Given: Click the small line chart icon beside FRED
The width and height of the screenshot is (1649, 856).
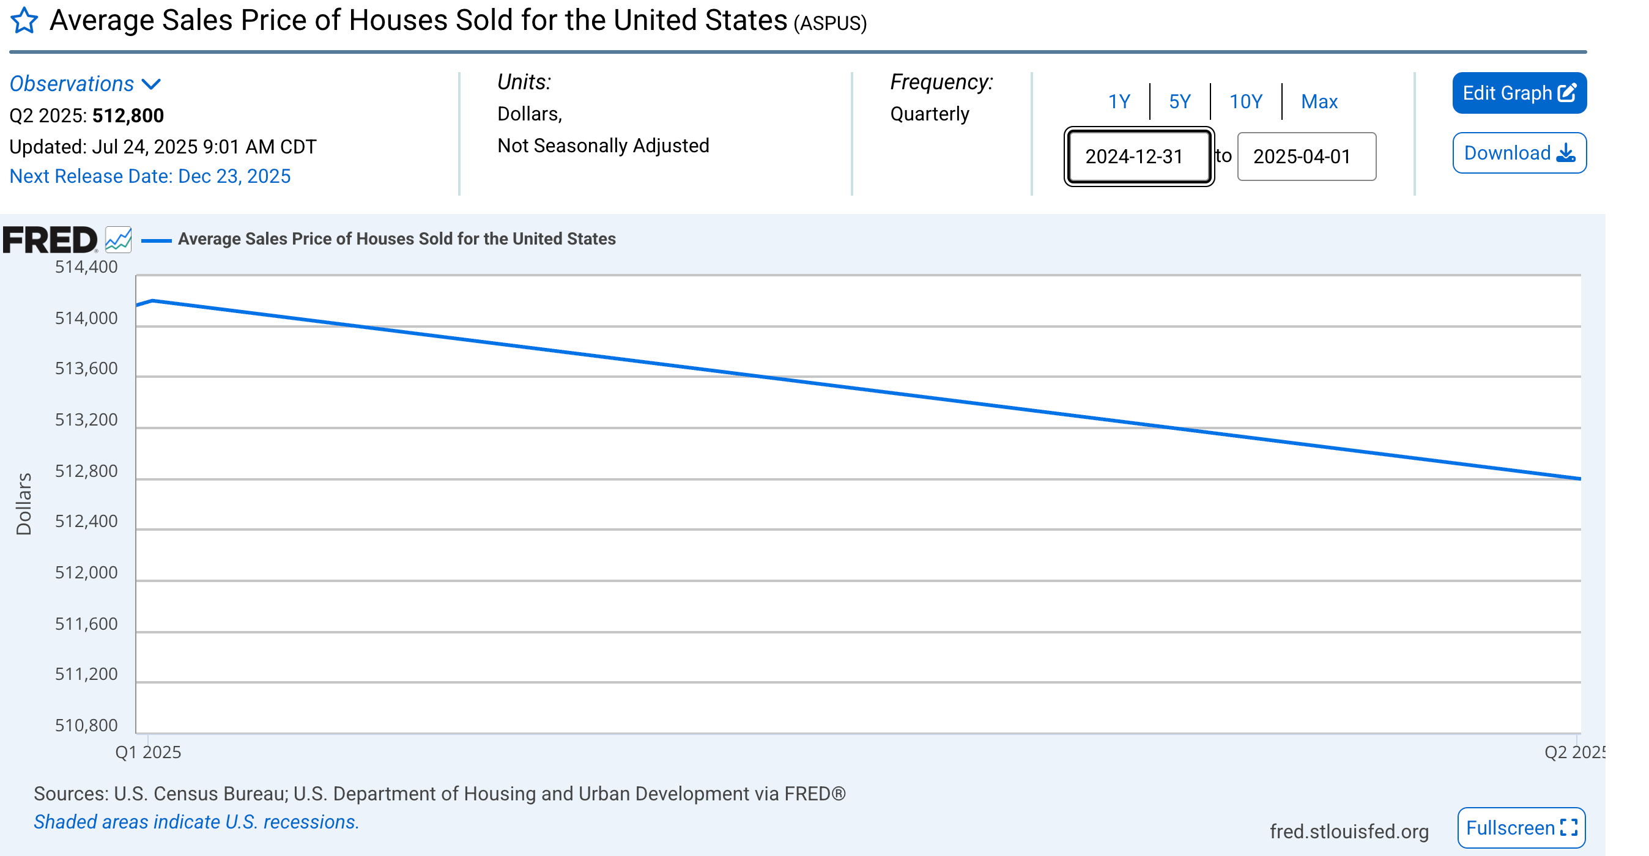Looking at the screenshot, I should (x=119, y=240).
